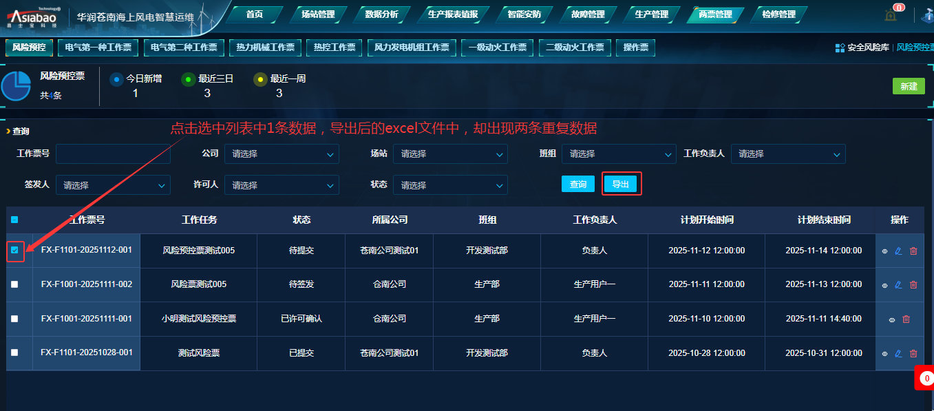
Task: Uncheck the FX-F1101-20251112-001 row checkbox
Action: tap(14, 251)
